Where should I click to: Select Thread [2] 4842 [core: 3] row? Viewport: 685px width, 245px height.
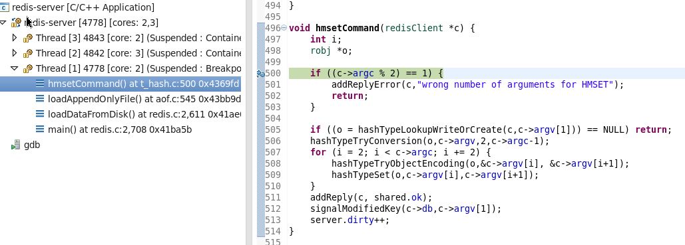pos(138,53)
